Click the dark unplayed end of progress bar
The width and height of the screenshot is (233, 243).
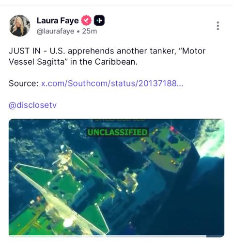click(215, 236)
